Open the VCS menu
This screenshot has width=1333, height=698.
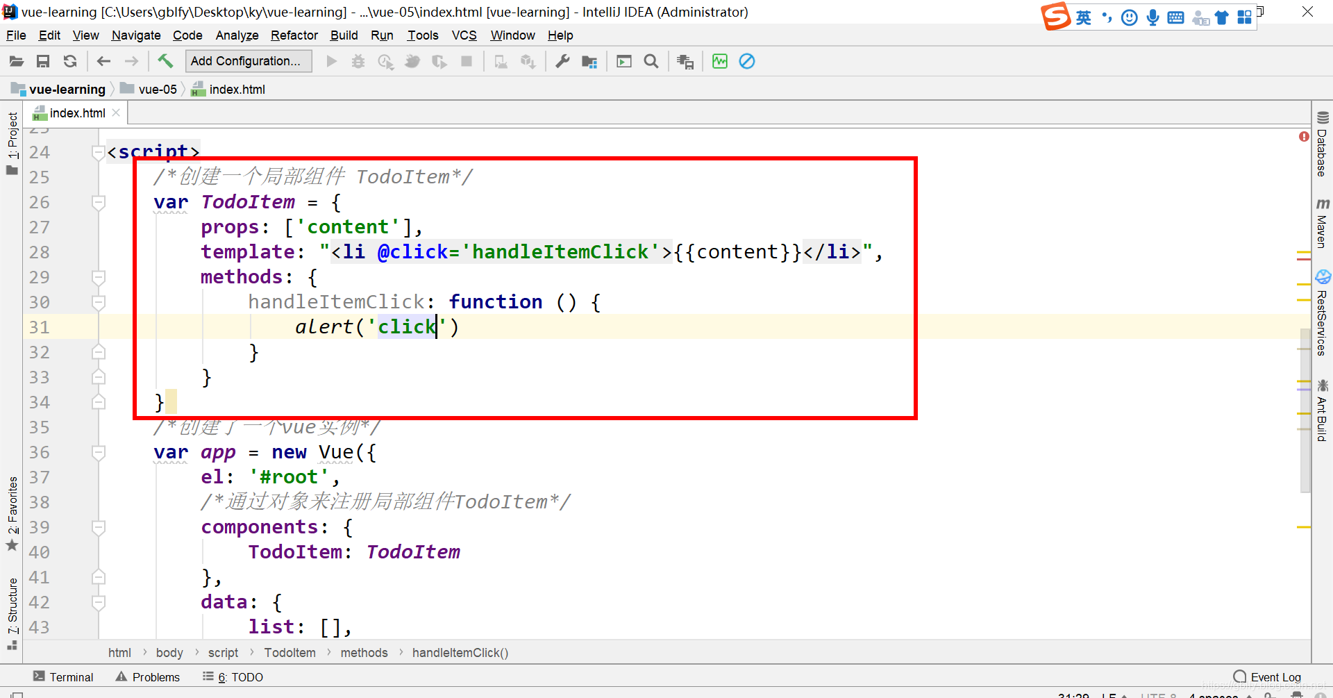point(464,35)
